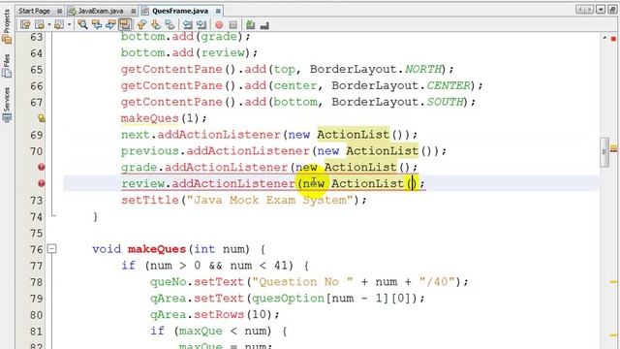Go forward to next editor location

tap(59, 25)
